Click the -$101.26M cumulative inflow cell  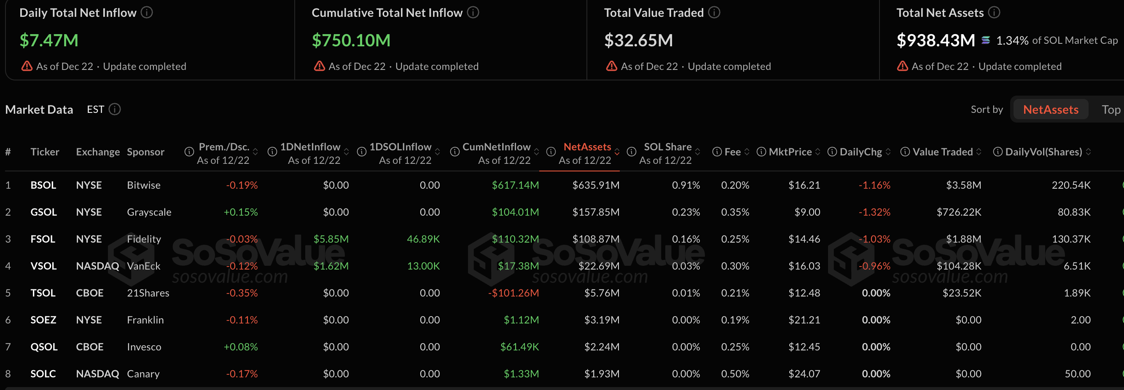(514, 293)
